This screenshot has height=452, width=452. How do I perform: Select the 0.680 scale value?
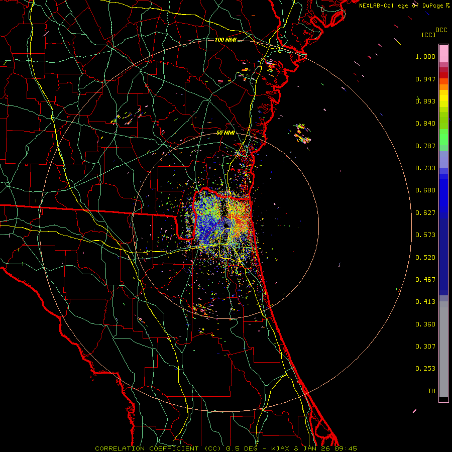click(x=425, y=190)
